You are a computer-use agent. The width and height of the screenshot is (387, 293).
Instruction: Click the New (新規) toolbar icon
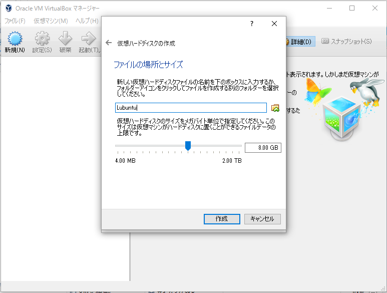click(x=15, y=38)
